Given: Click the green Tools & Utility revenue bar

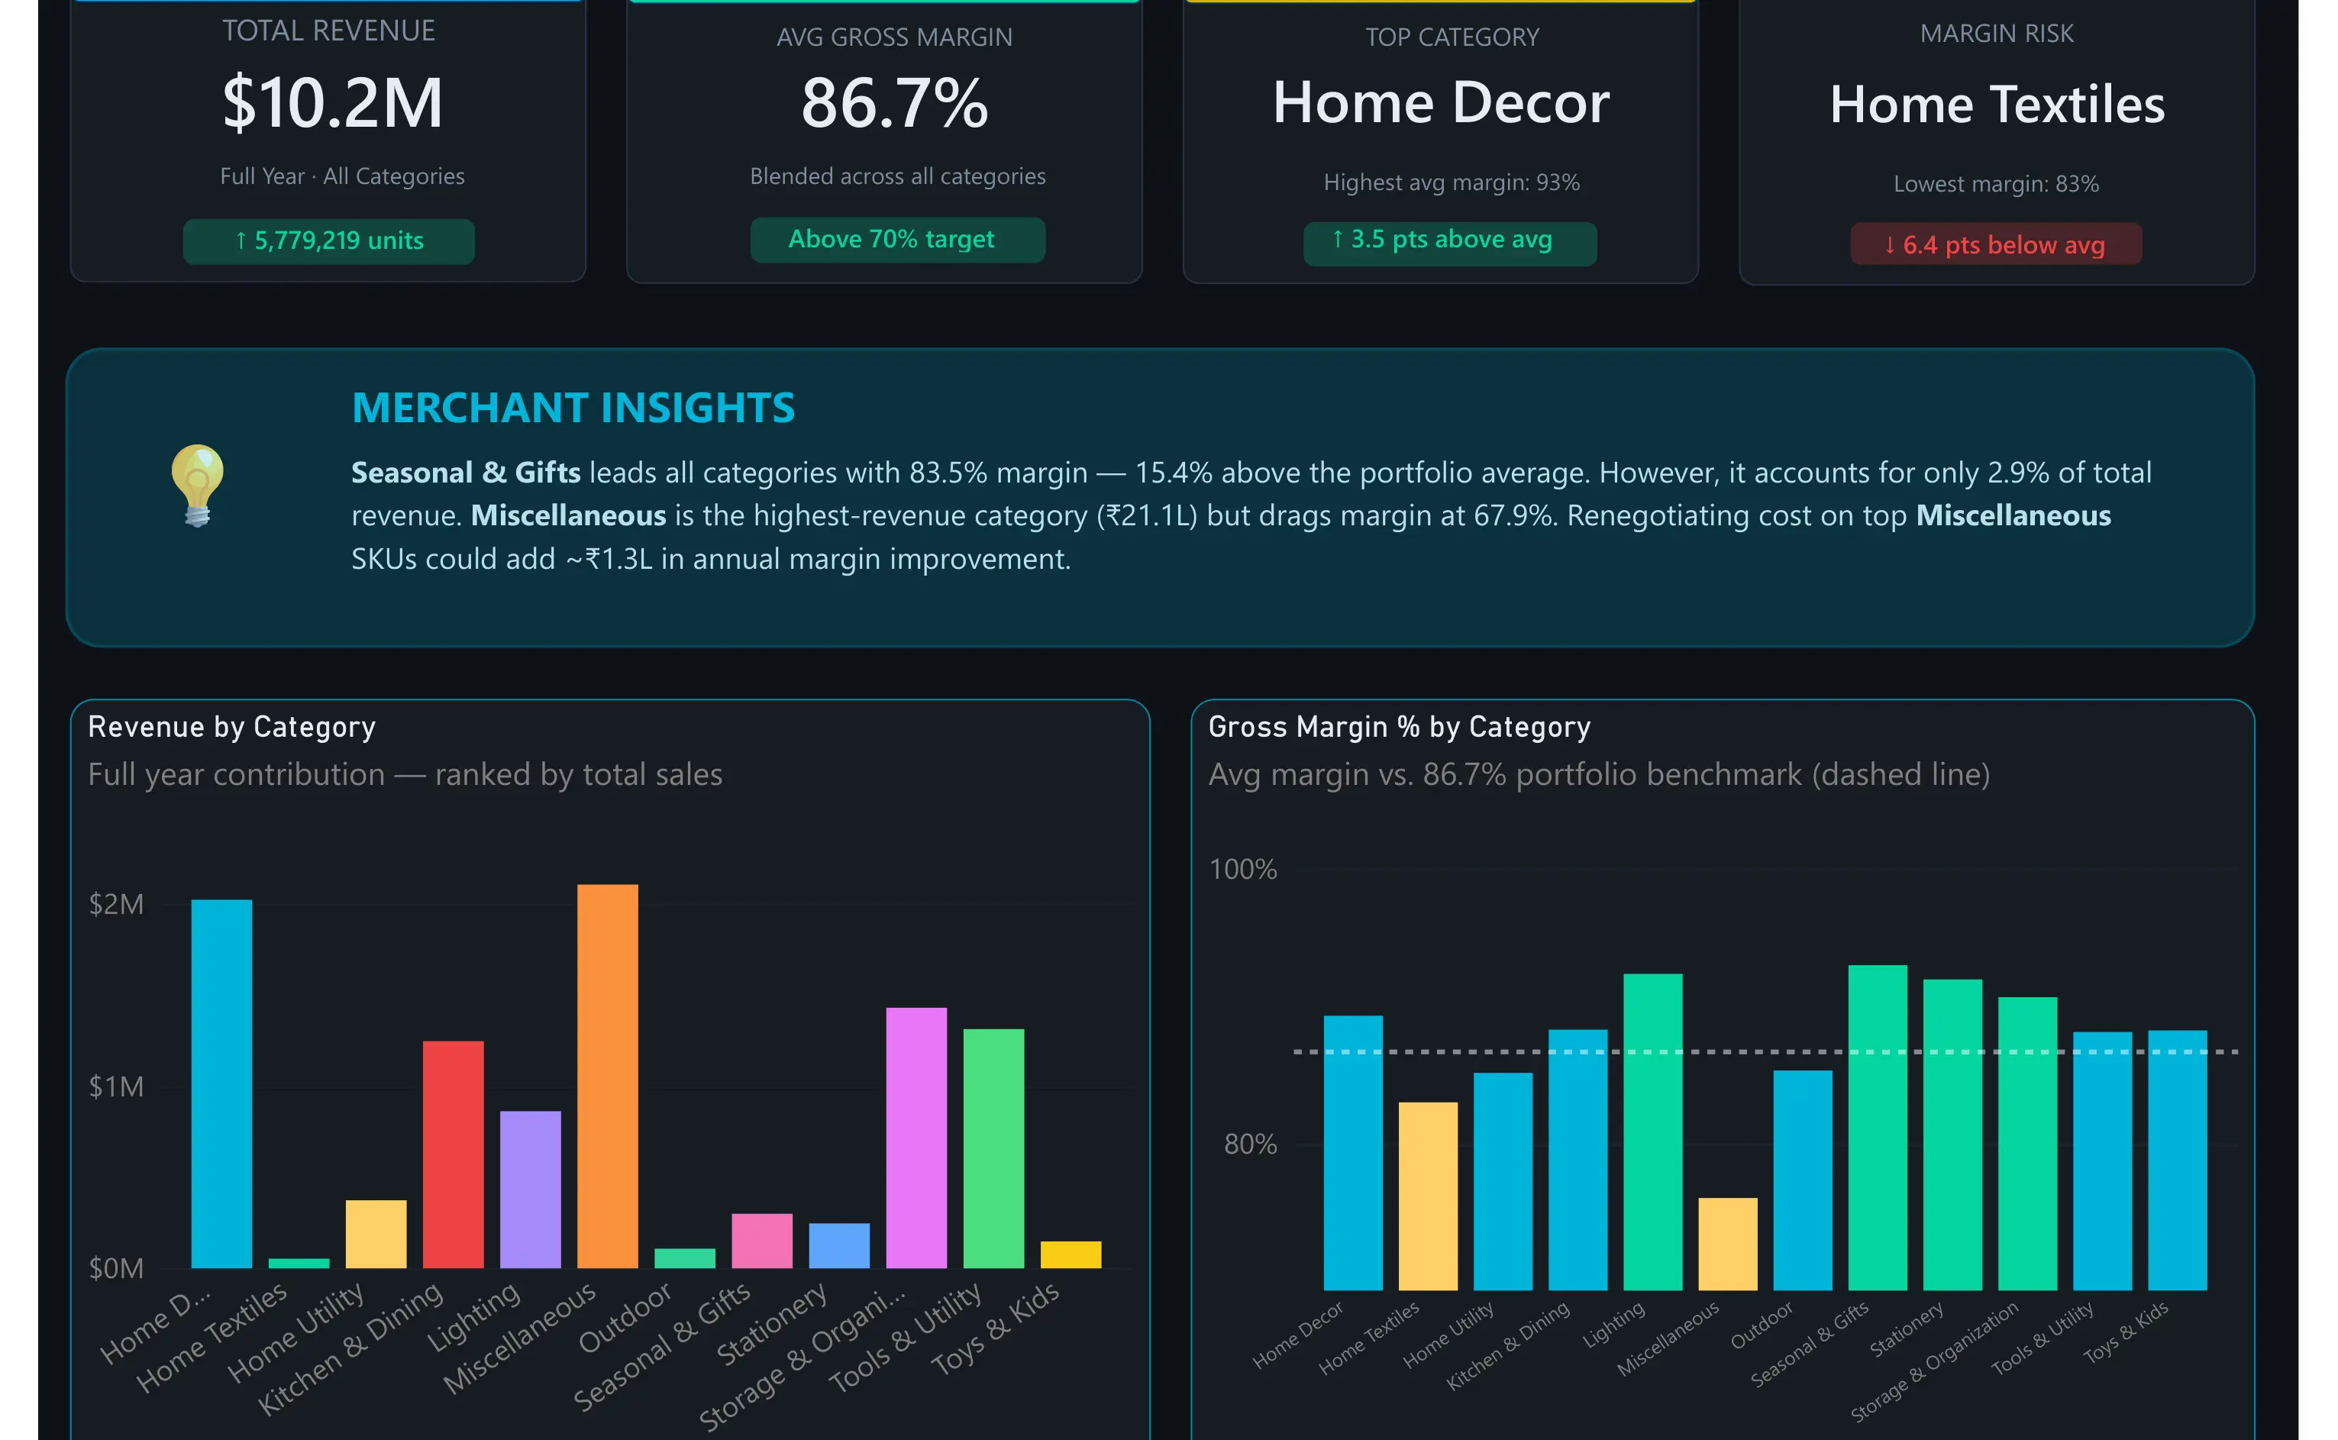Looking at the screenshot, I should click(x=993, y=1148).
